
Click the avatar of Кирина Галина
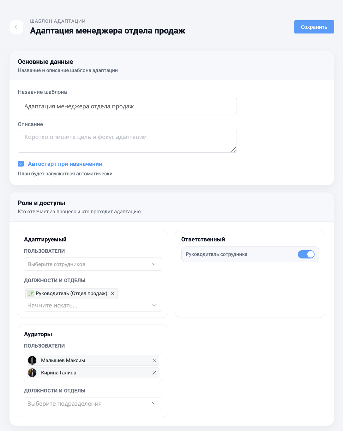point(32,373)
